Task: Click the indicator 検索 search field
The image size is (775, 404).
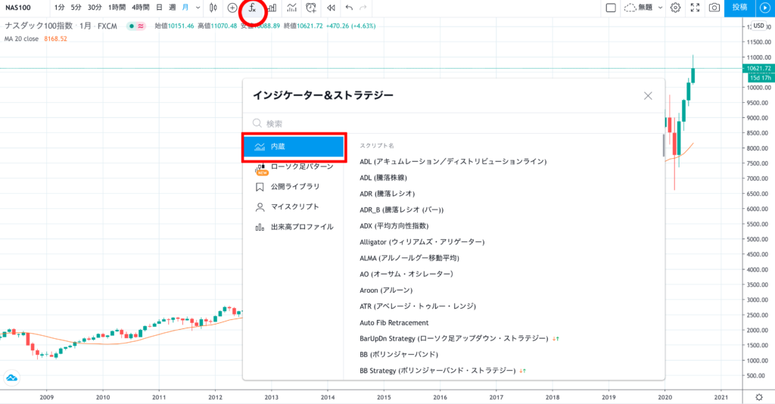Action: [x=454, y=123]
